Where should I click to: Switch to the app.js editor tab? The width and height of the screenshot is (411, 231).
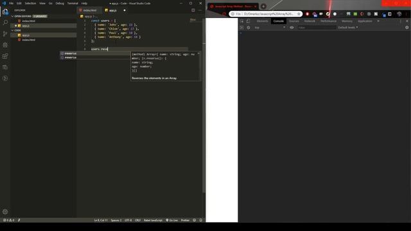coord(113,10)
